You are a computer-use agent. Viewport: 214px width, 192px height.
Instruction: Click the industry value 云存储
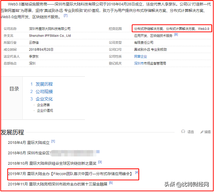34,43
